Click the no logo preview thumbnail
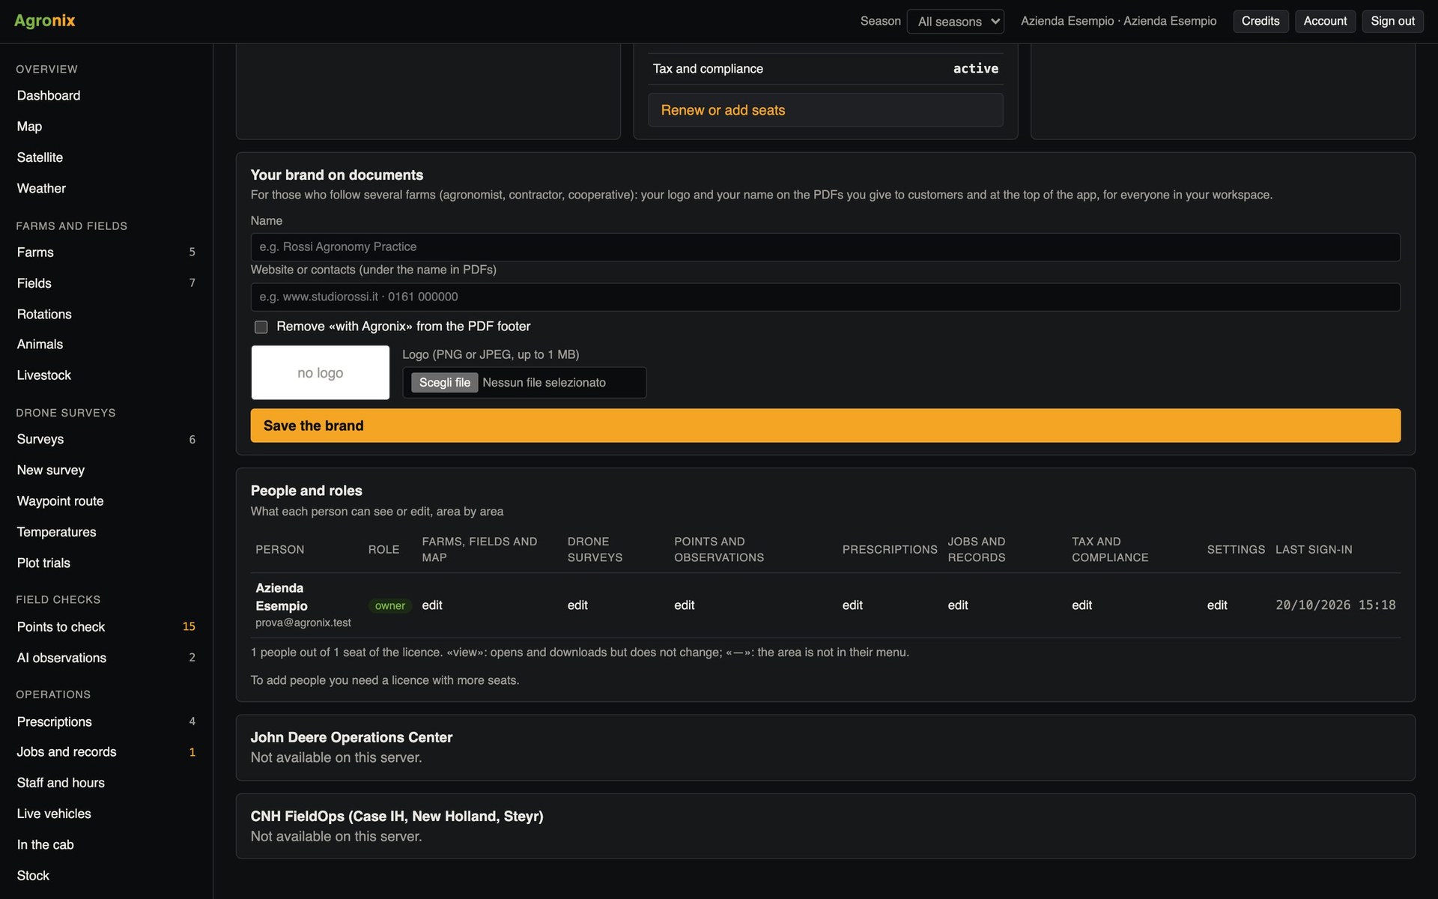 [321, 373]
